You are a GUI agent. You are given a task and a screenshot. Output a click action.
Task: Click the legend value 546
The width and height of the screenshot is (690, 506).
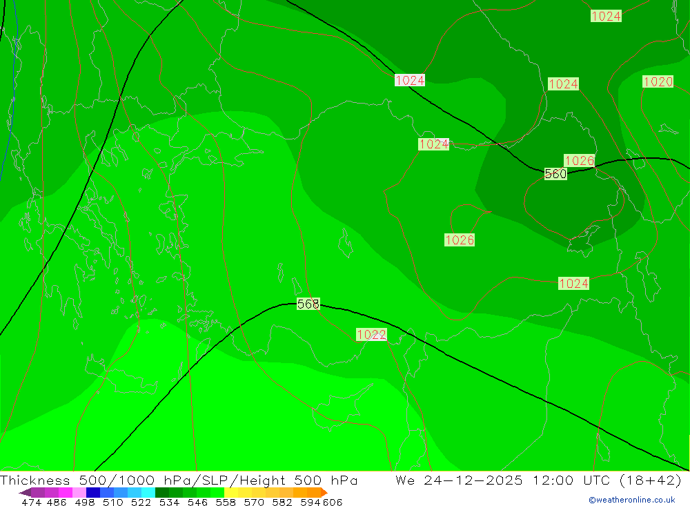point(197,502)
